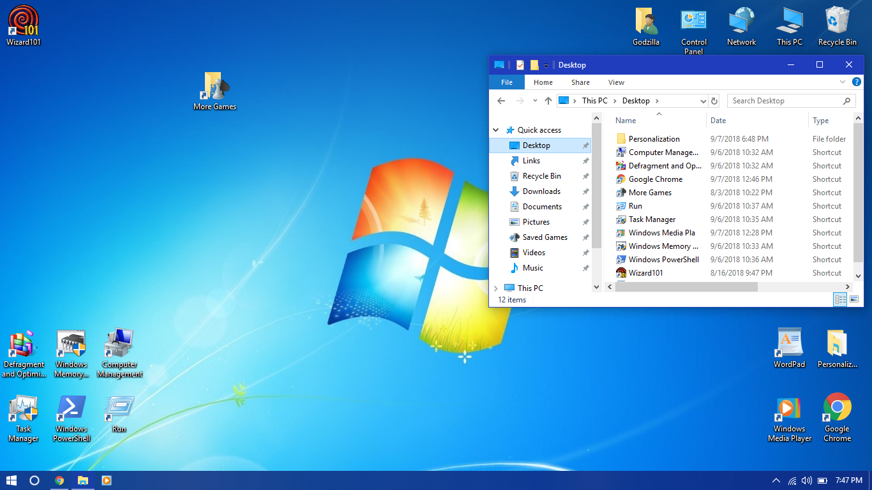872x490 pixels.
Task: Open address bar history dropdown
Action: coord(703,101)
